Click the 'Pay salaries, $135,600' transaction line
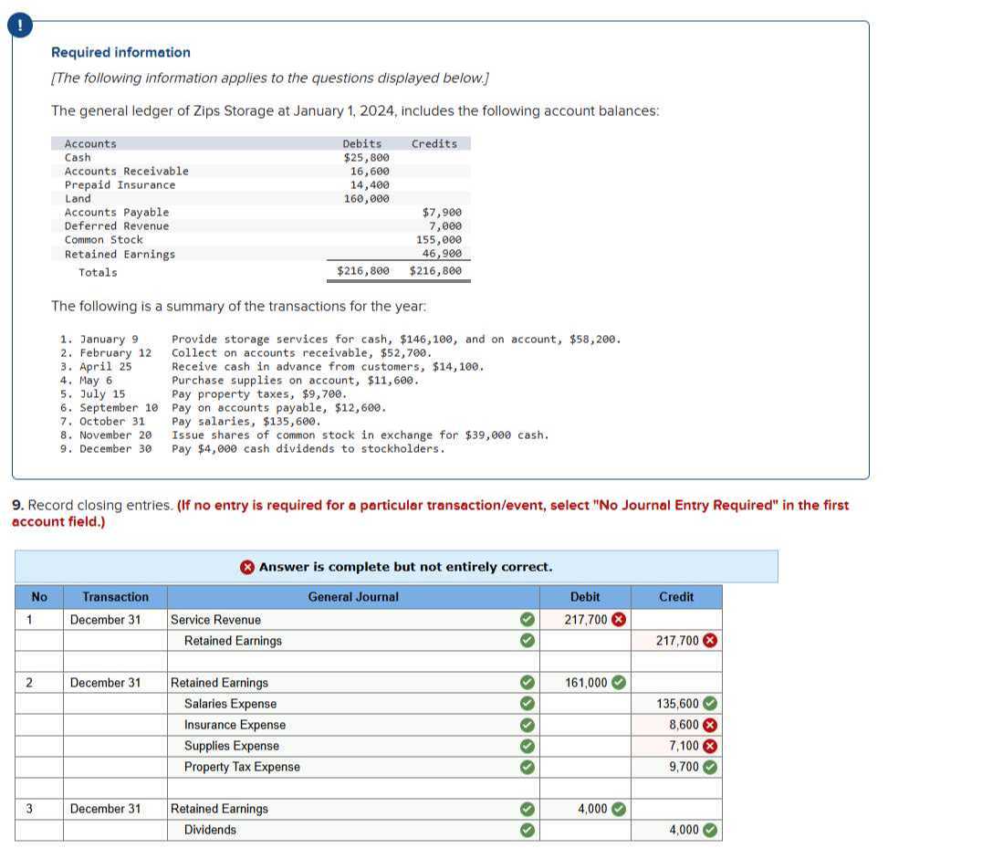Screen dimensions: 982x859 [x=191, y=422]
